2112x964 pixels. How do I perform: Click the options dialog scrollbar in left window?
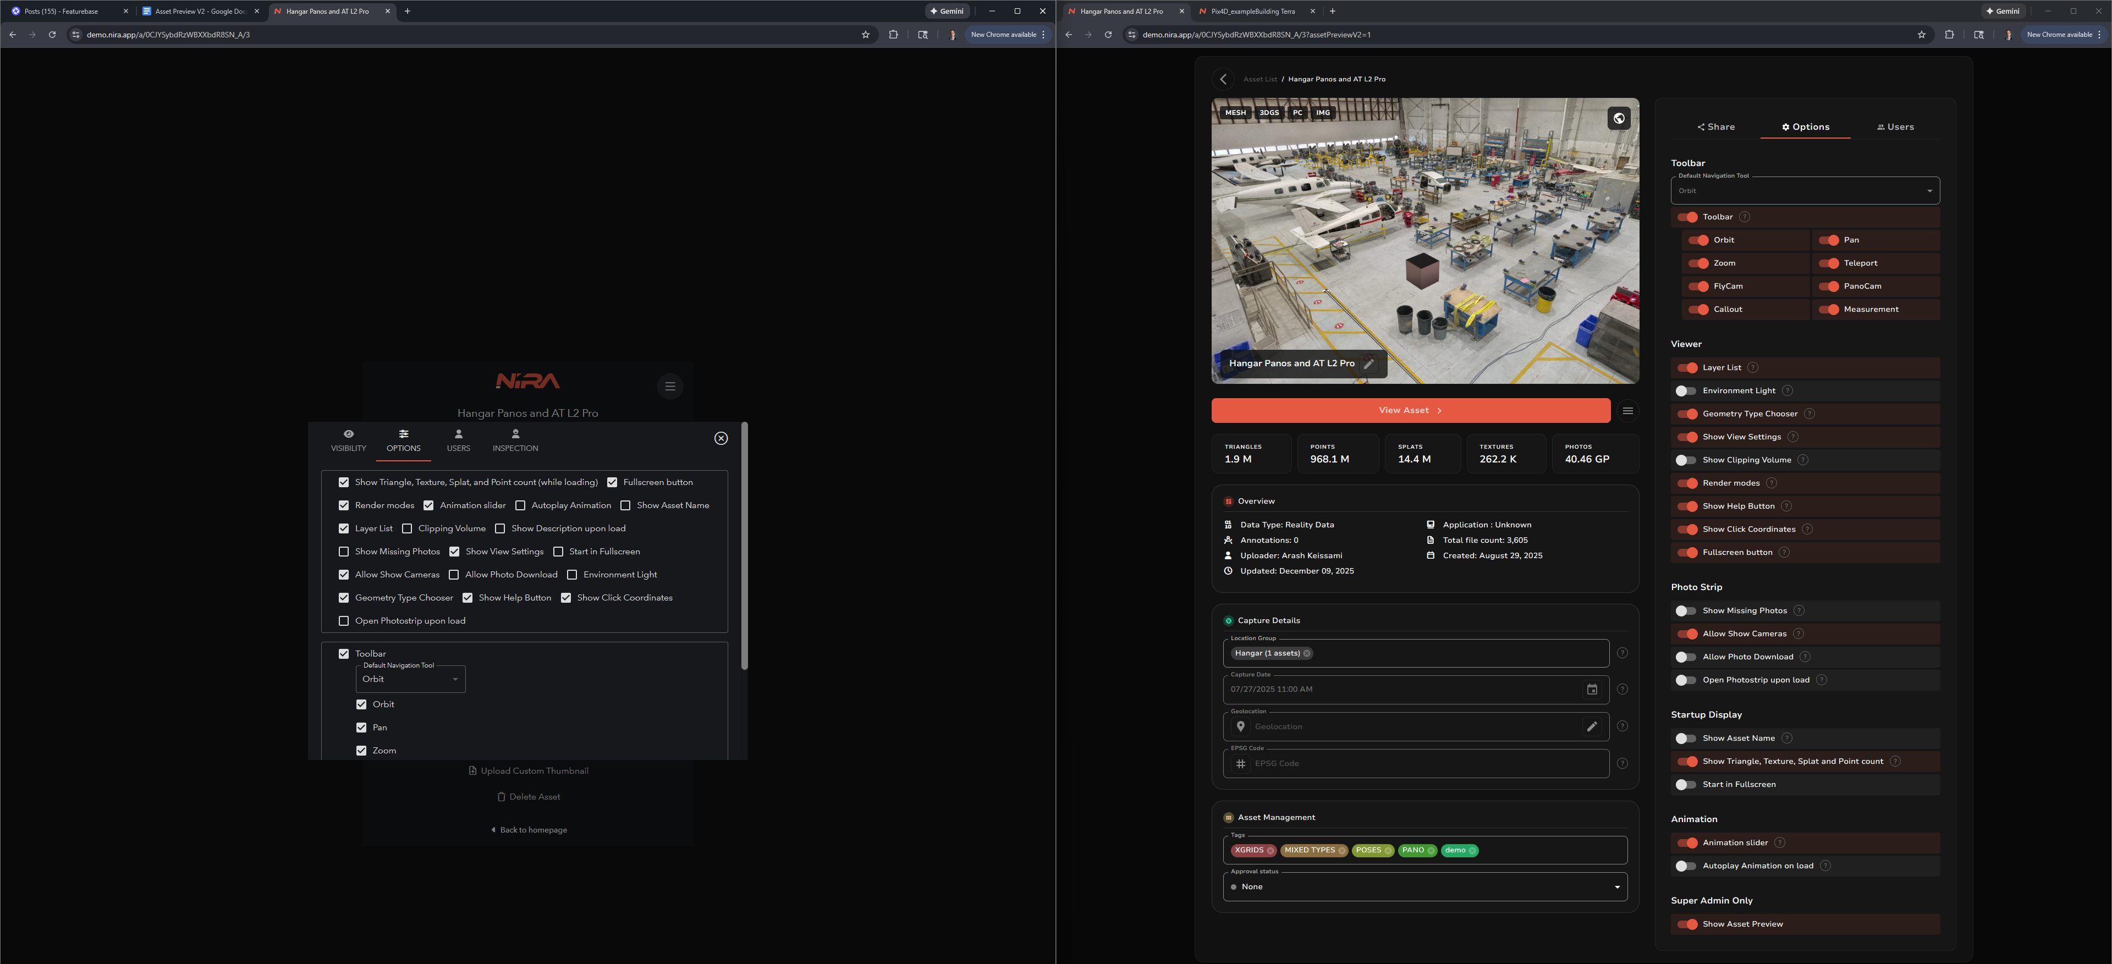pos(744,545)
